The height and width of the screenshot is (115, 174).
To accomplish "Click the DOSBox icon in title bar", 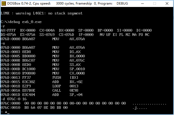I will point(4,3).
